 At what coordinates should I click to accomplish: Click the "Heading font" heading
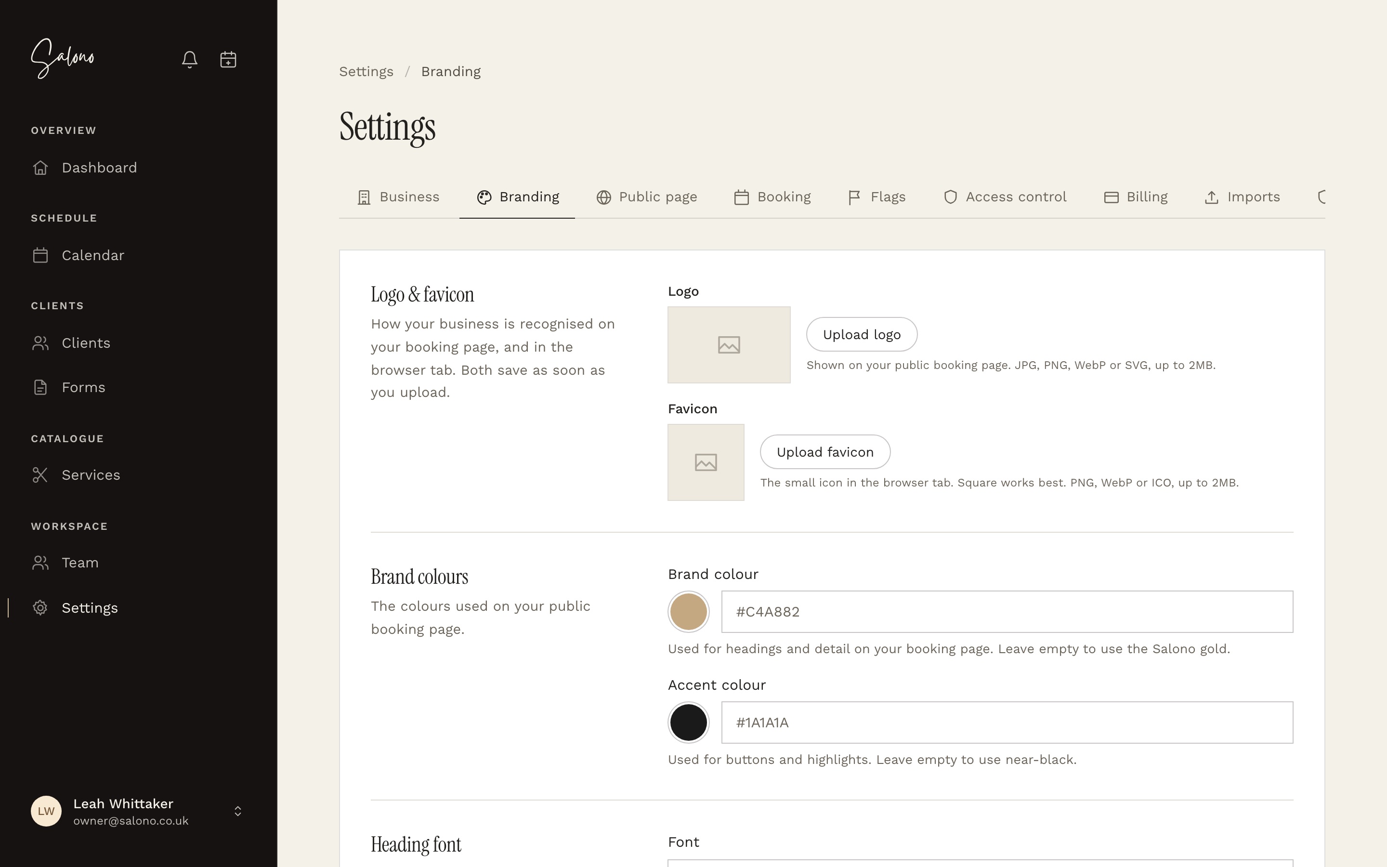(x=416, y=845)
